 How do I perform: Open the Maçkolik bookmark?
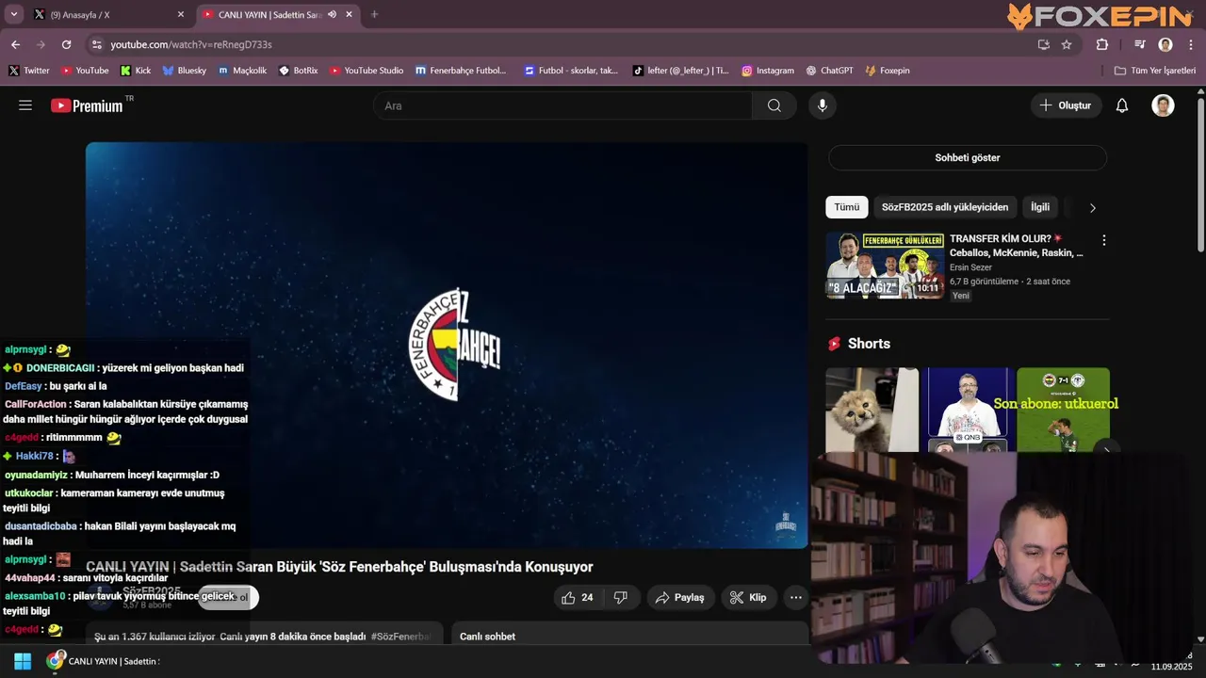242,71
